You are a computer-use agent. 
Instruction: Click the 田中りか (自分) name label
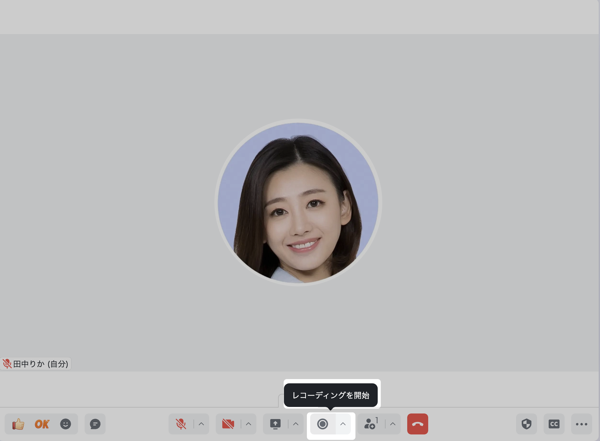40,364
